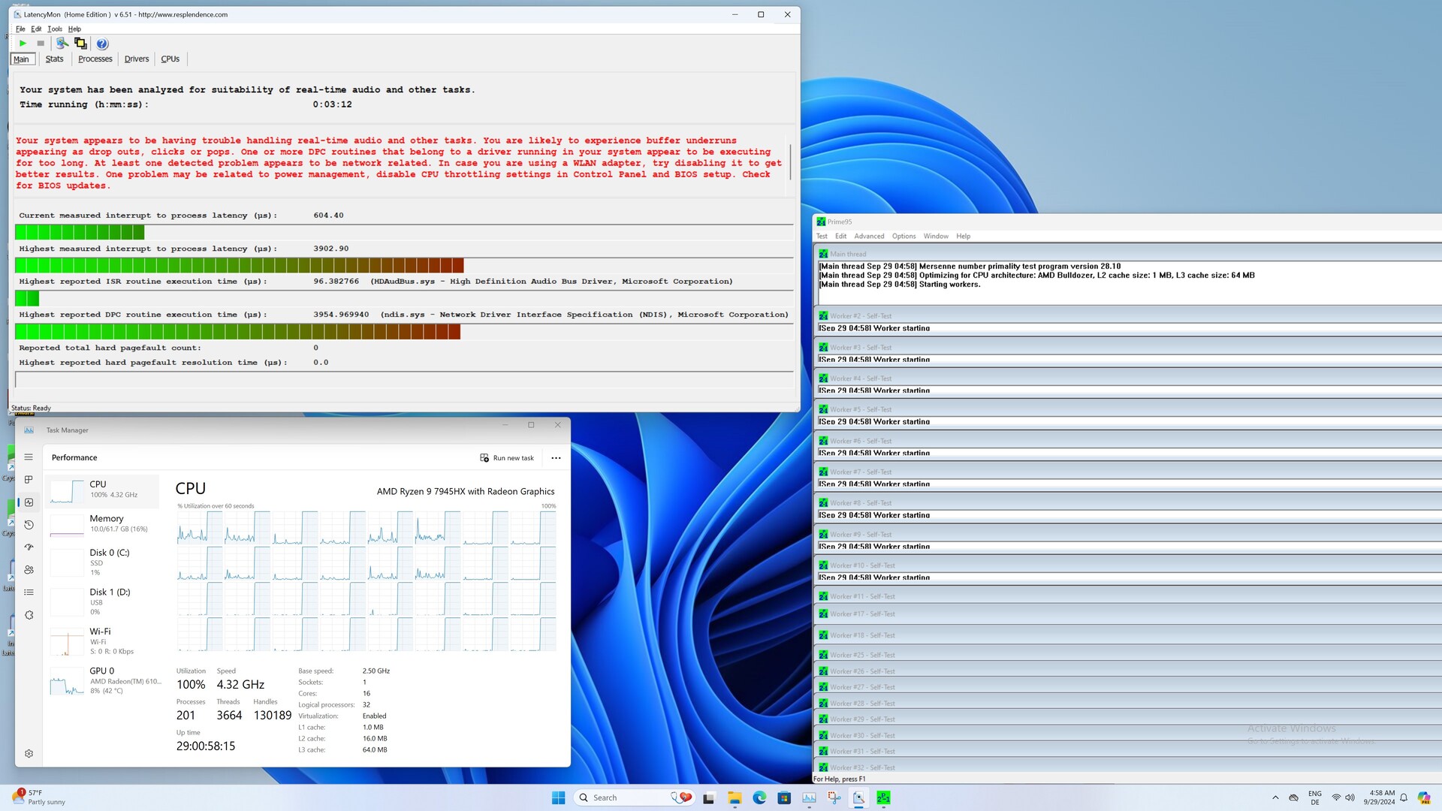This screenshot has height=811, width=1442.
Task: Open Task Manager Startup apps page
Action: (29, 547)
